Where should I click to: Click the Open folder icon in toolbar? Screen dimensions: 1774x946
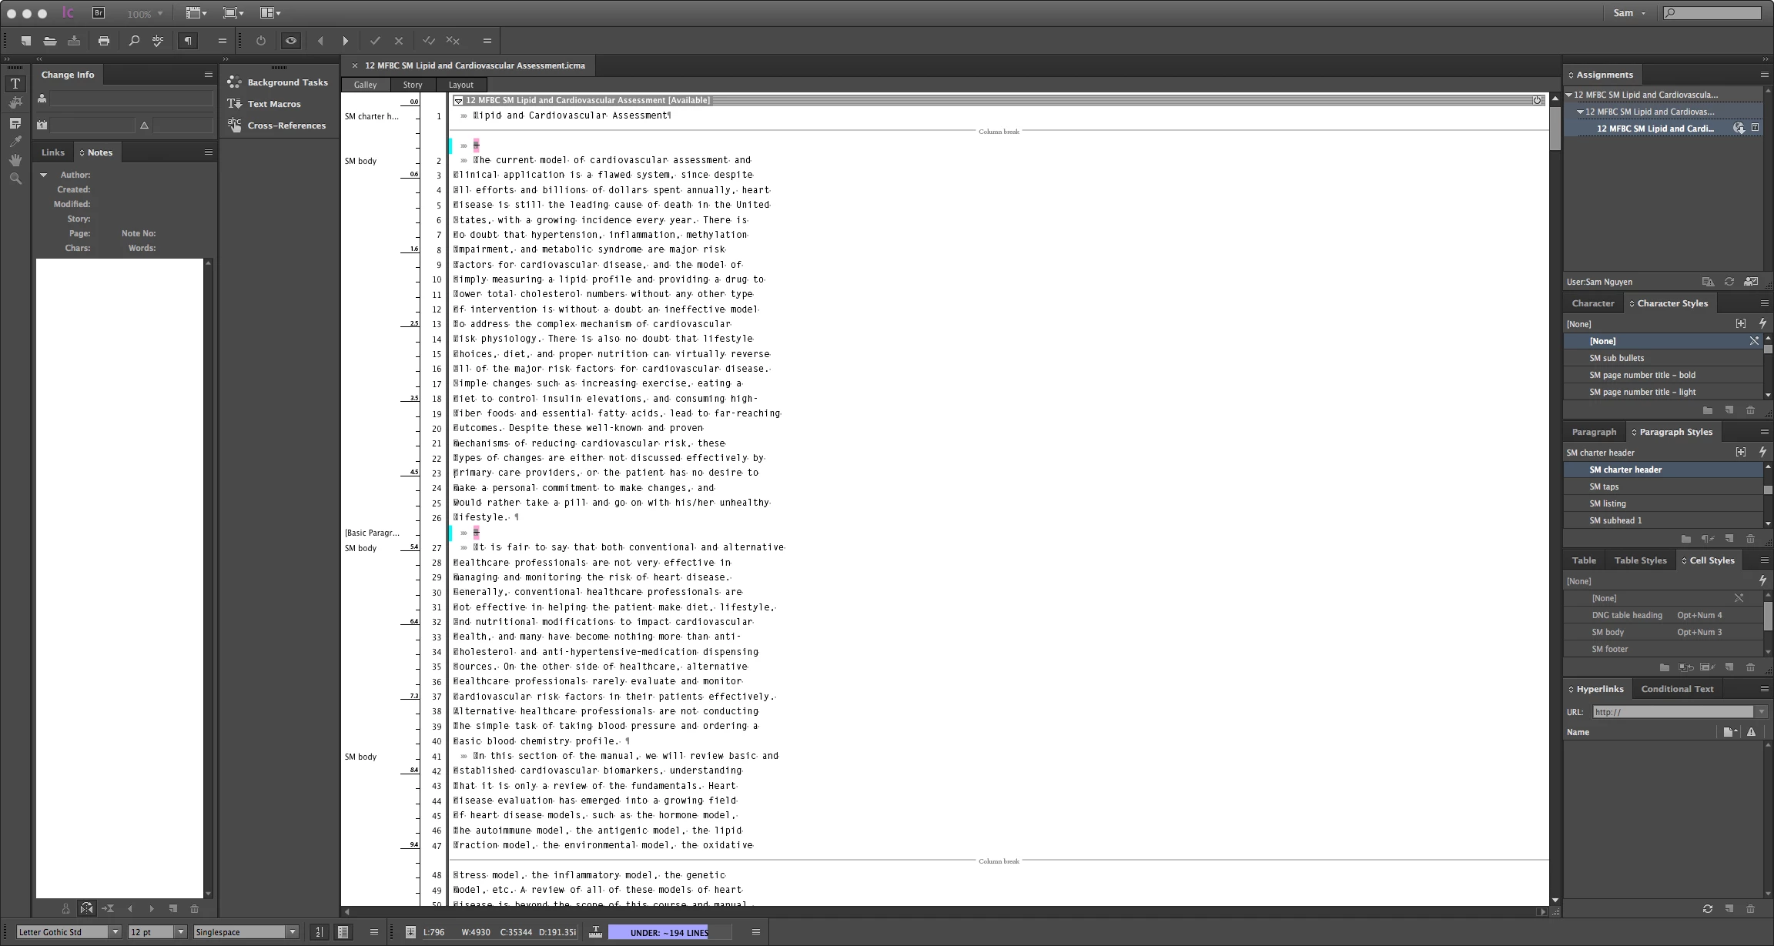(50, 41)
